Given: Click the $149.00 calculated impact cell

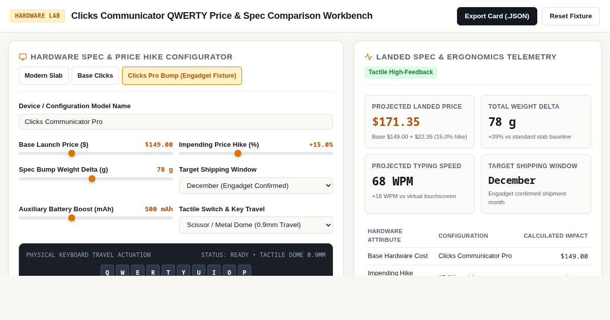Looking at the screenshot, I should tap(574, 256).
